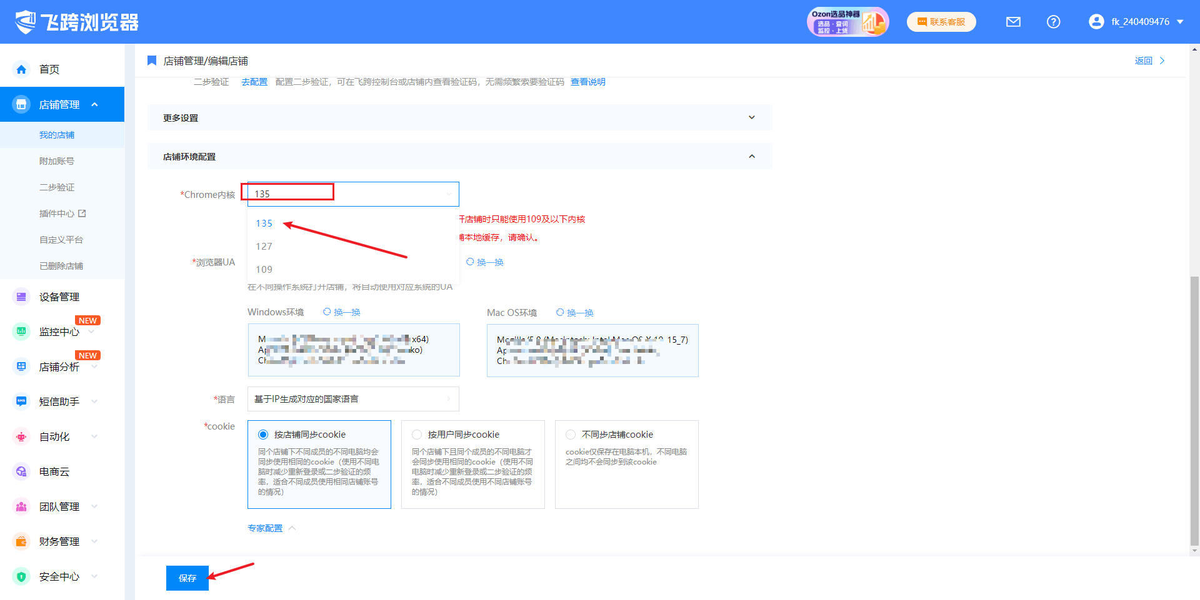Image resolution: width=1200 pixels, height=600 pixels.
Task: Click the Windows环境 UA text box
Action: click(354, 350)
